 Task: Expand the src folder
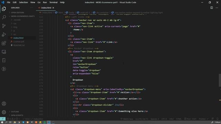point(15,34)
